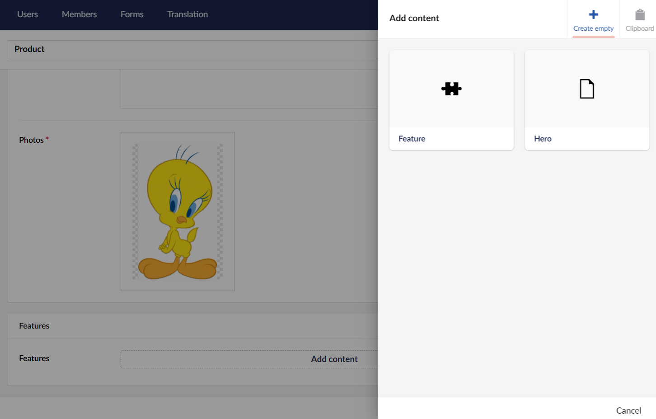
Task: Switch to the Create empty tab label
Action: [x=593, y=28]
